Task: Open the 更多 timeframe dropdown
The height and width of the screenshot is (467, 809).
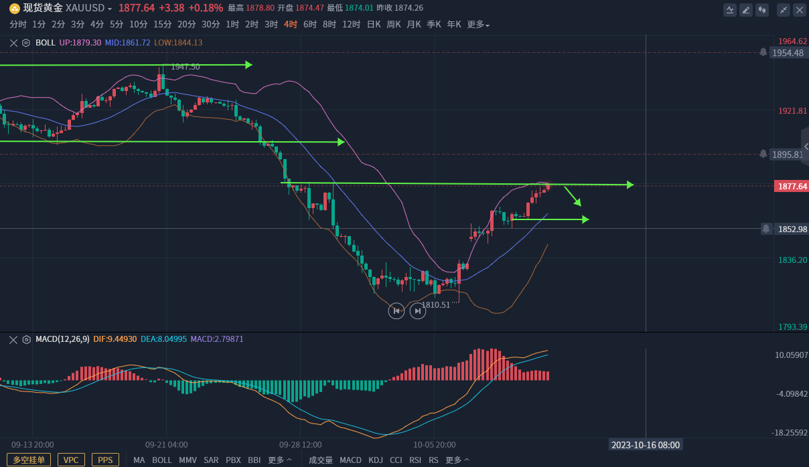Action: [x=478, y=25]
